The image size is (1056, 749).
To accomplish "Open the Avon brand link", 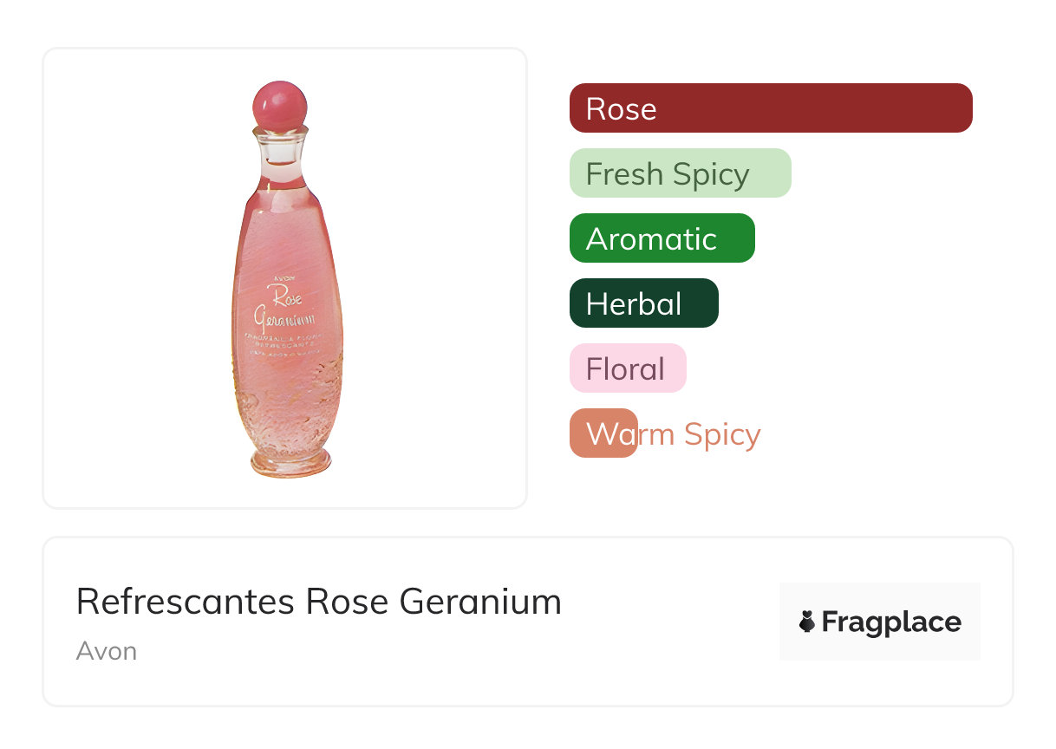I will pos(107,651).
